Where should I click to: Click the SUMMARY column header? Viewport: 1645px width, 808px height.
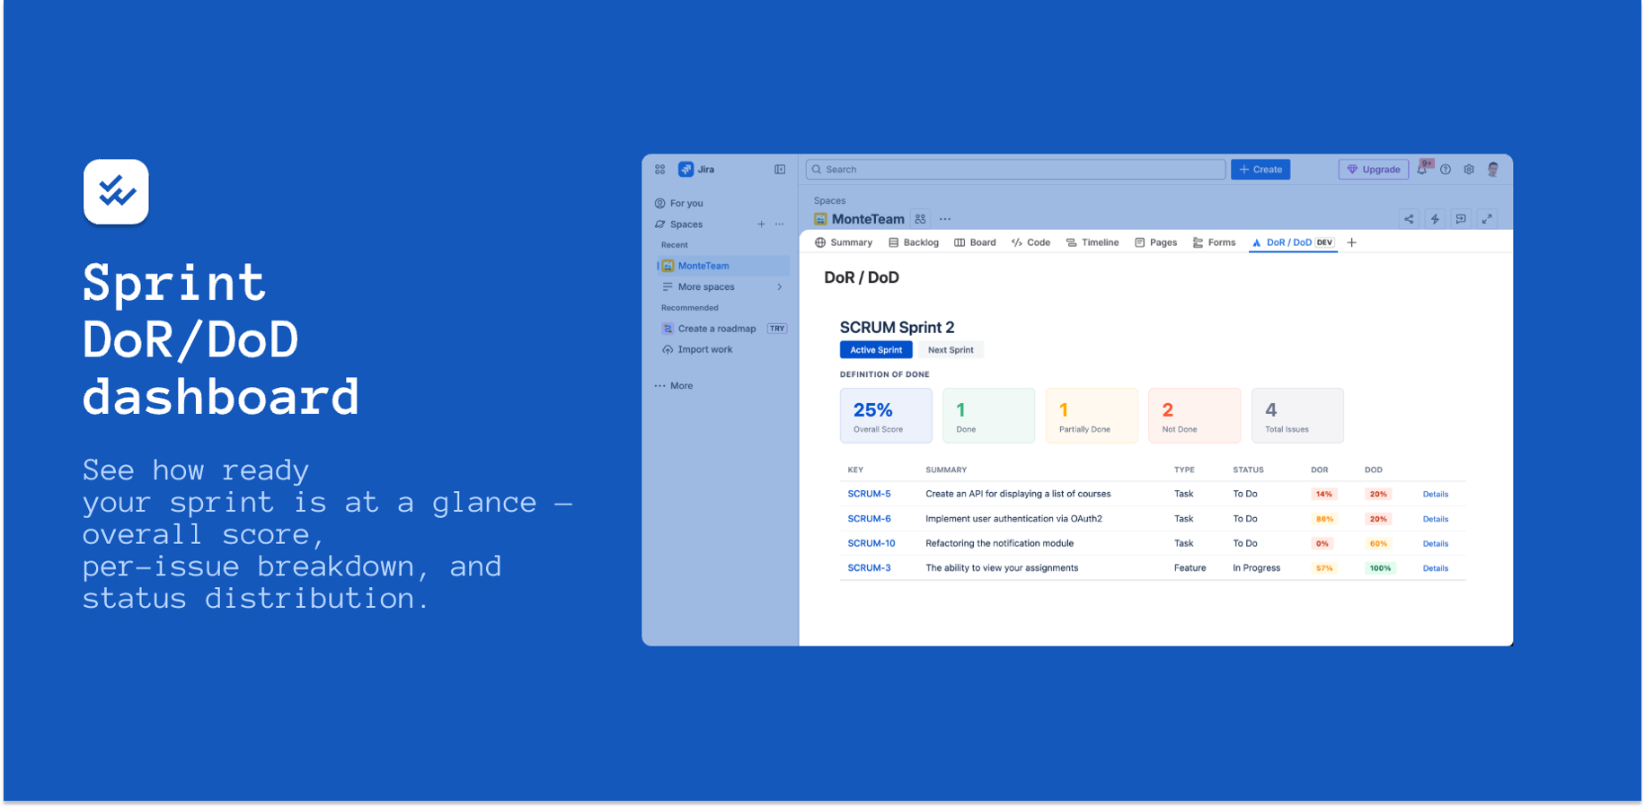click(946, 470)
